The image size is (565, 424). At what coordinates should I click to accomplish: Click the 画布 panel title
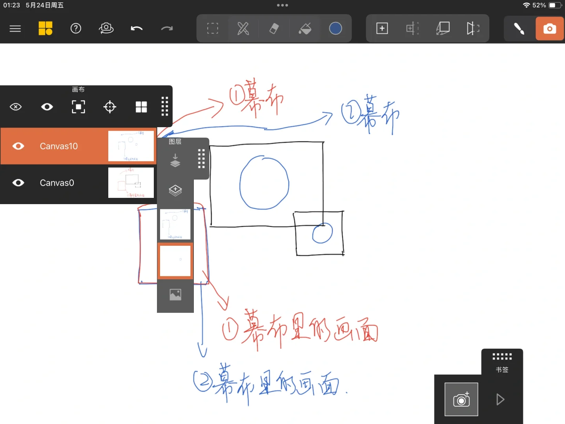coord(78,90)
